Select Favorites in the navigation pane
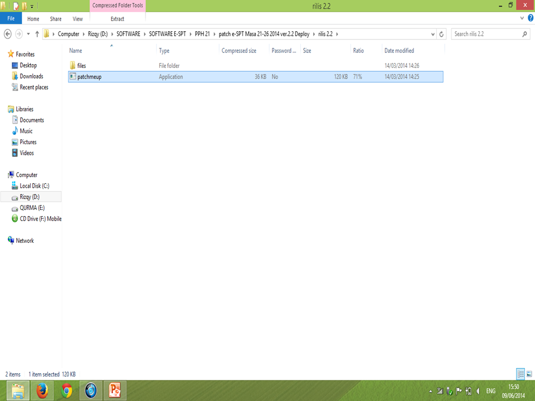 (25, 54)
